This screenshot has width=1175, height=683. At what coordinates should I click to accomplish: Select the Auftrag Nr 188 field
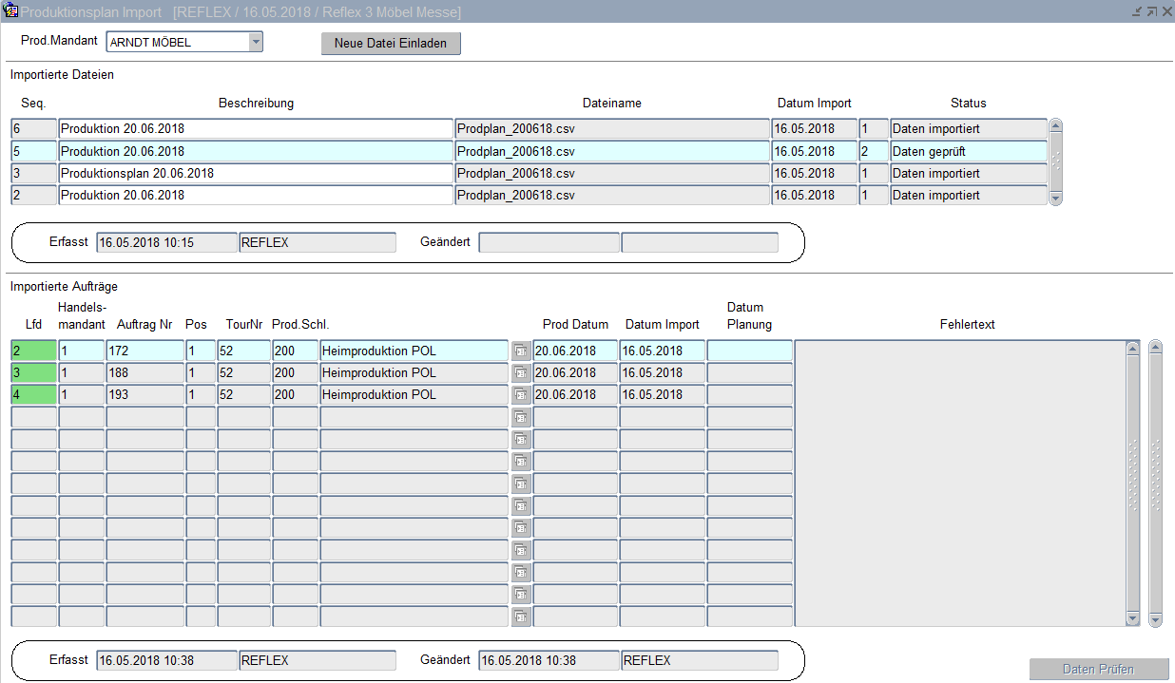tap(144, 373)
